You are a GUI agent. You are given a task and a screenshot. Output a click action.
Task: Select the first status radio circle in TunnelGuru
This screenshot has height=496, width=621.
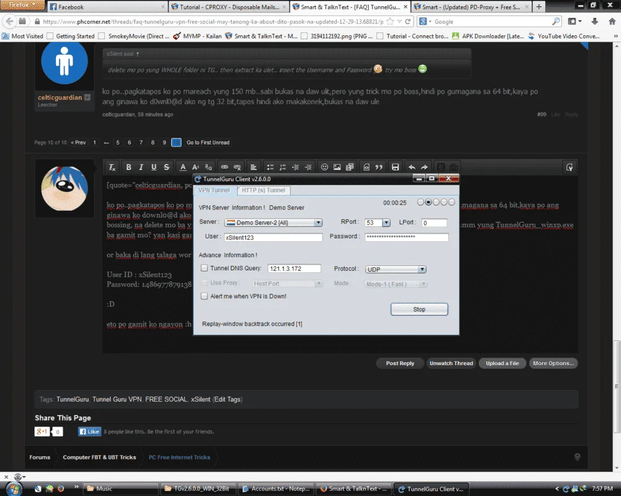click(420, 202)
